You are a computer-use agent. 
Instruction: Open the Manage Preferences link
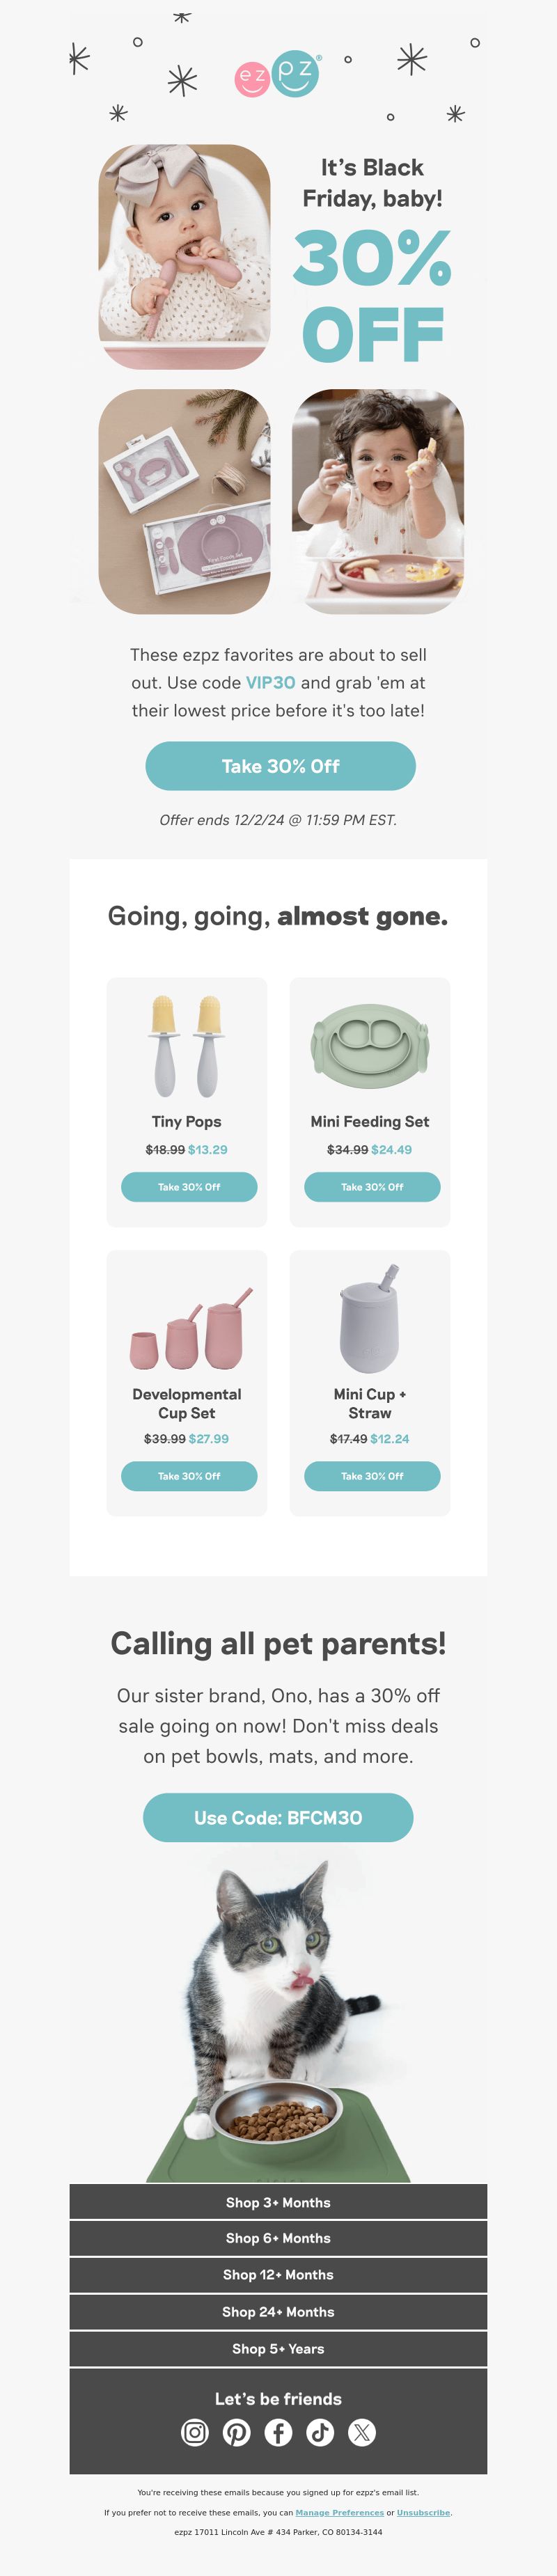click(x=339, y=2512)
